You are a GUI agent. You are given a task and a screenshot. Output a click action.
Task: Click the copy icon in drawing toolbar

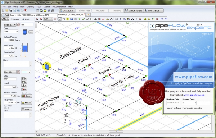click(124, 19)
